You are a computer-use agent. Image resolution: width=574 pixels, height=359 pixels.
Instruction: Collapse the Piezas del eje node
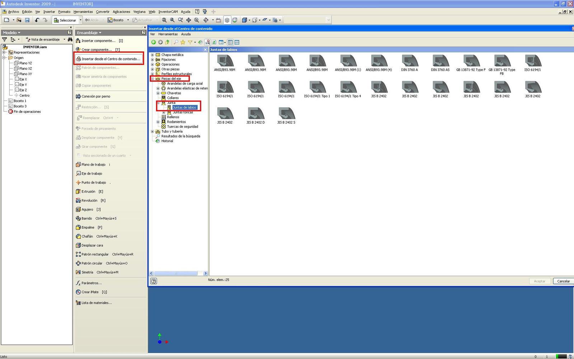tap(152, 79)
